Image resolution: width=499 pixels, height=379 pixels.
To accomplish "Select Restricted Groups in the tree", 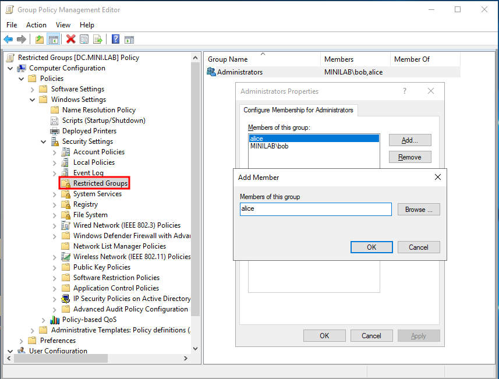I will coord(100,183).
